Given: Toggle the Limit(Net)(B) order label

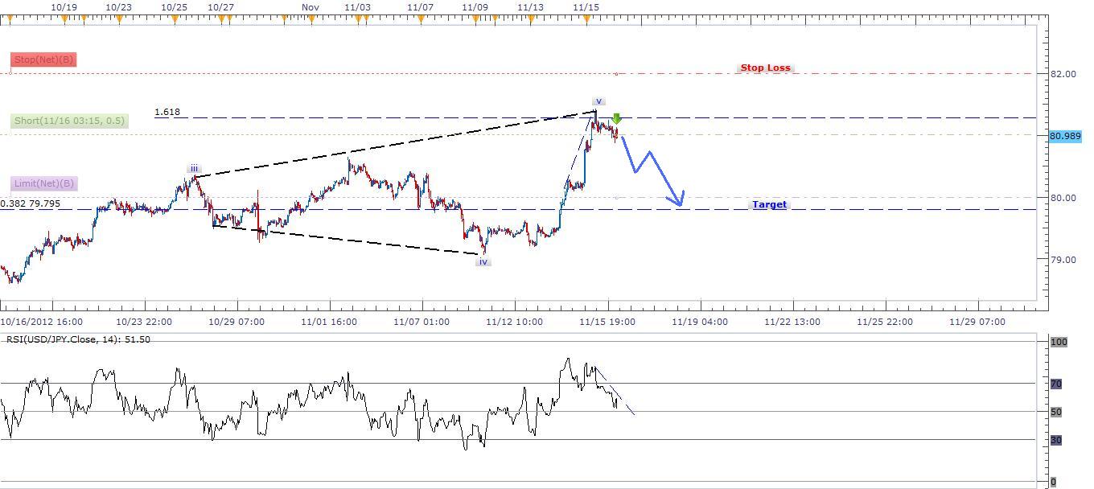Looking at the screenshot, I should tap(43, 183).
